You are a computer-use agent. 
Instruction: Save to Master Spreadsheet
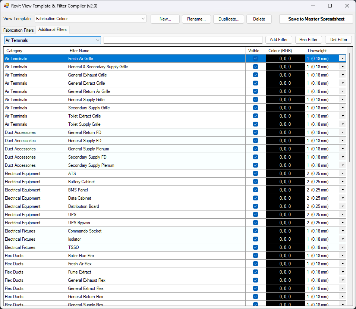point(316,19)
